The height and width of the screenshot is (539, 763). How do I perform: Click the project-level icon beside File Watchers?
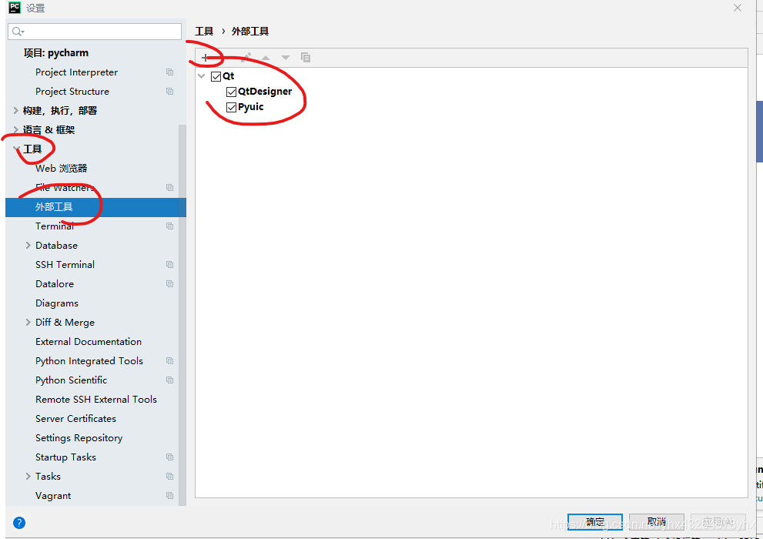170,187
